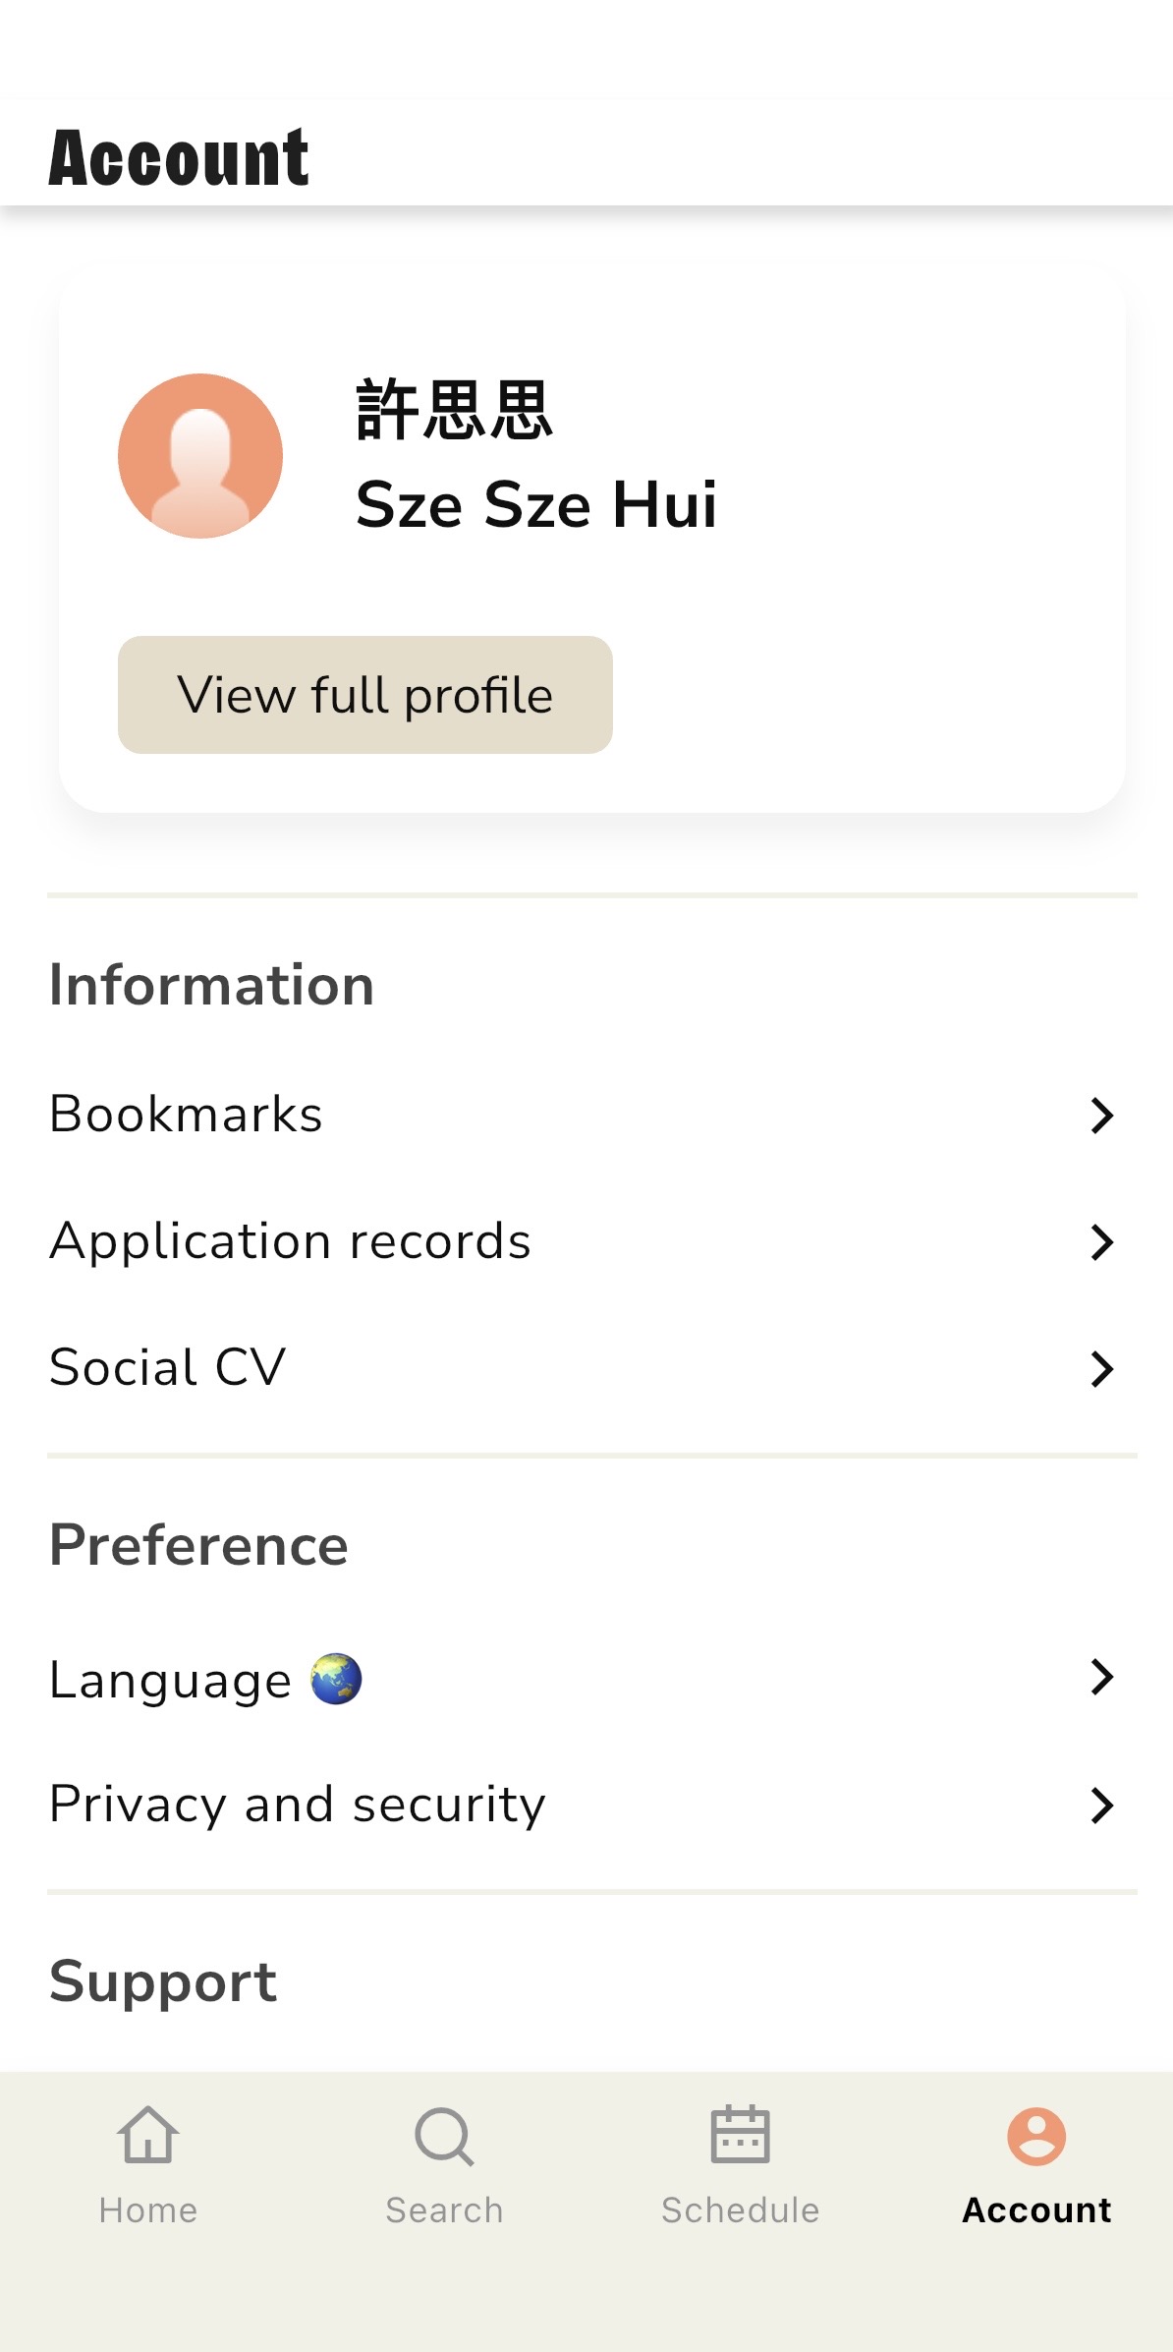1173x2352 pixels.
Task: Tap the Search magnifier icon
Action: pyautogui.click(x=444, y=2136)
